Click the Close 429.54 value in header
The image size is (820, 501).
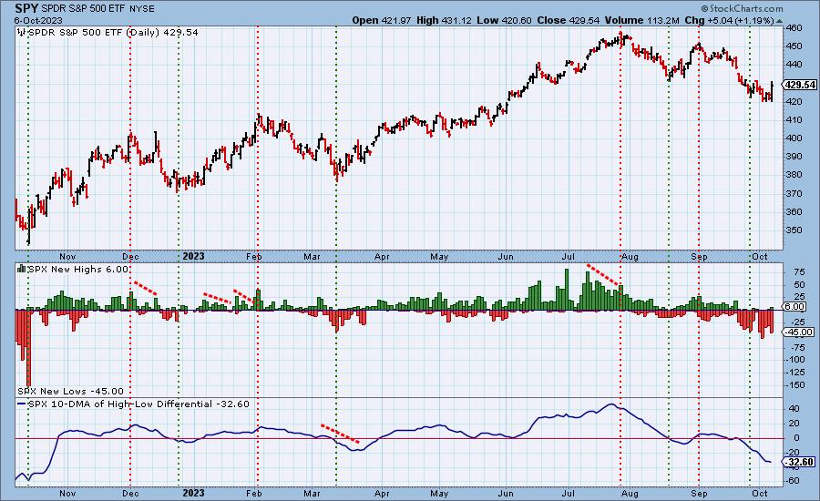point(569,20)
